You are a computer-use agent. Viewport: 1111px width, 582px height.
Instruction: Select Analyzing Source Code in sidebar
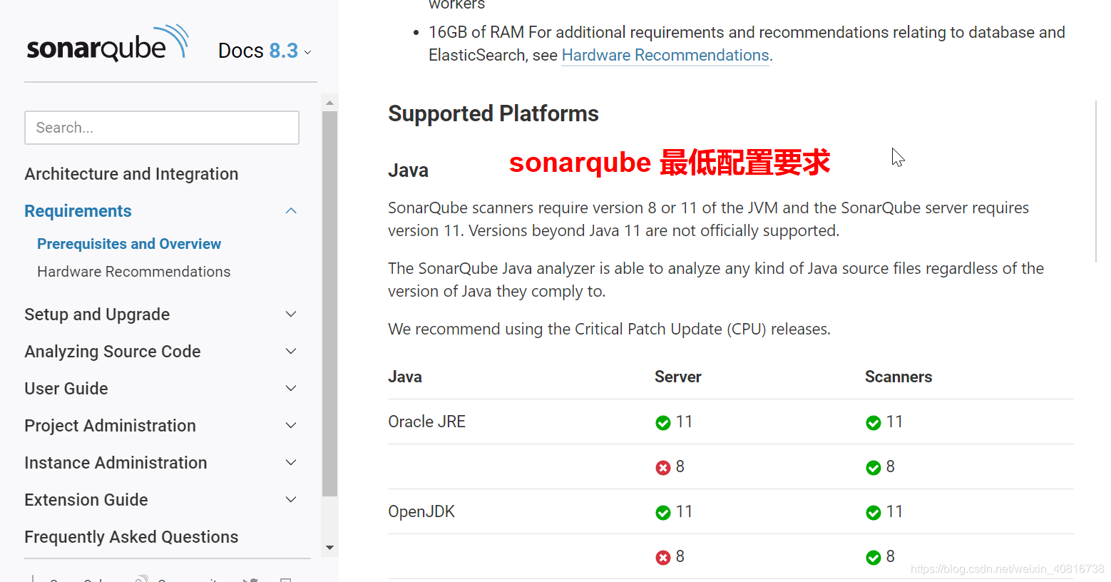[113, 352]
